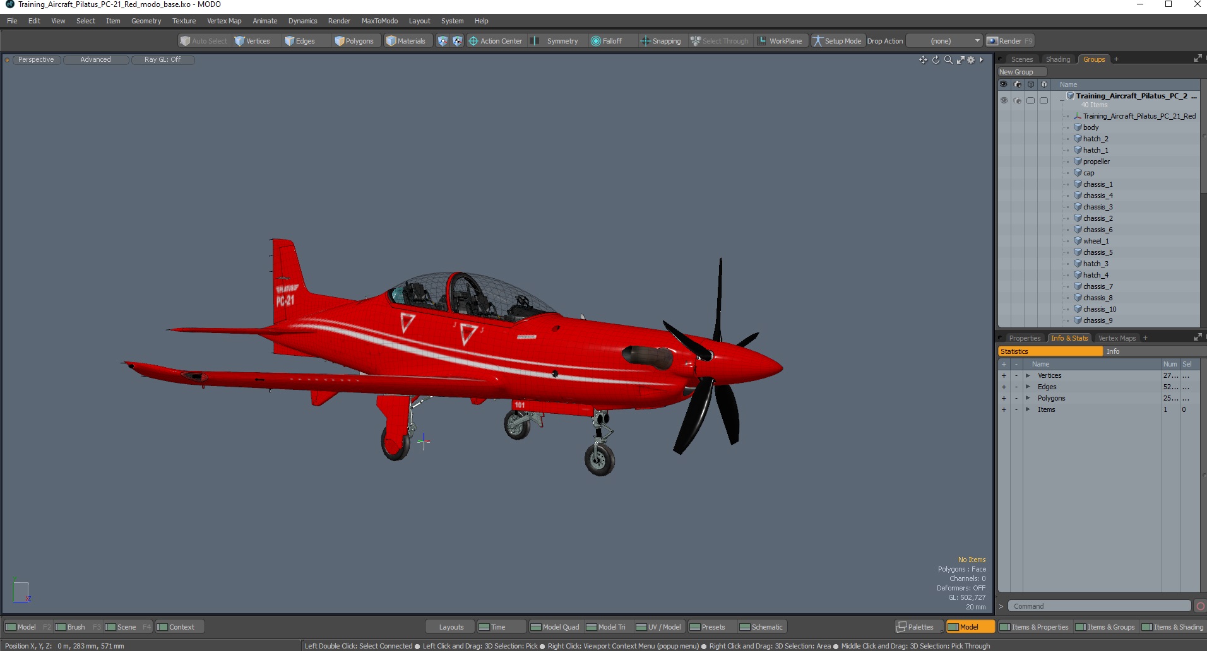Click viewport arrow-right menu icon
The height and width of the screenshot is (651, 1207).
click(x=981, y=60)
